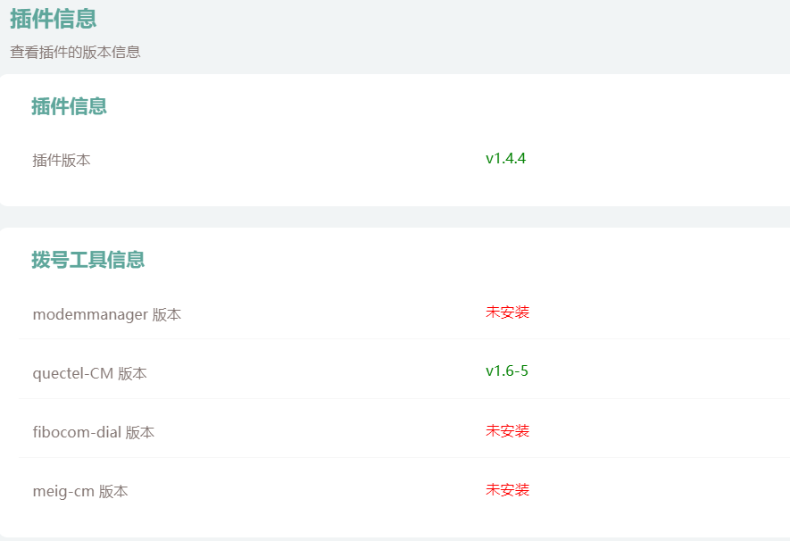Select the quectel-CM version value v1.6-5

[x=506, y=371]
